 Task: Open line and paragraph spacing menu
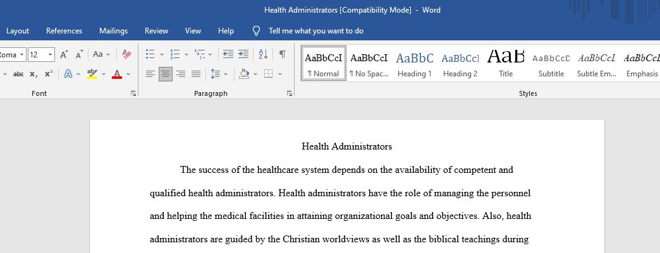tap(219, 74)
